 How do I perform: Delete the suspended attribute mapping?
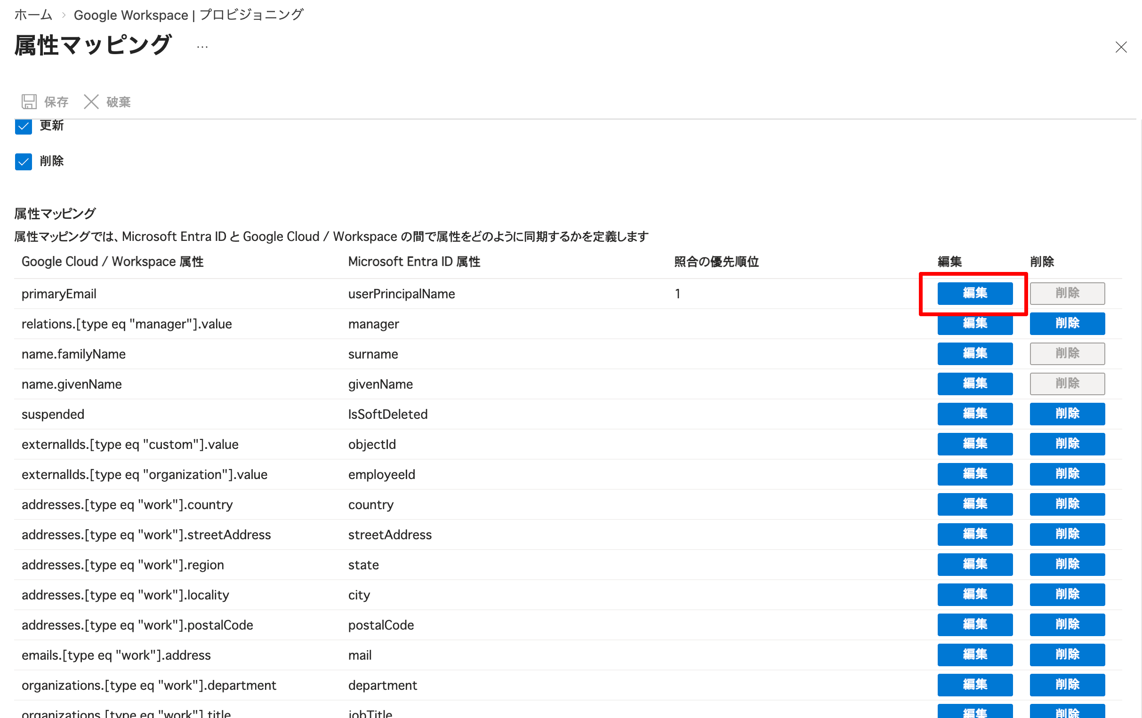point(1067,414)
